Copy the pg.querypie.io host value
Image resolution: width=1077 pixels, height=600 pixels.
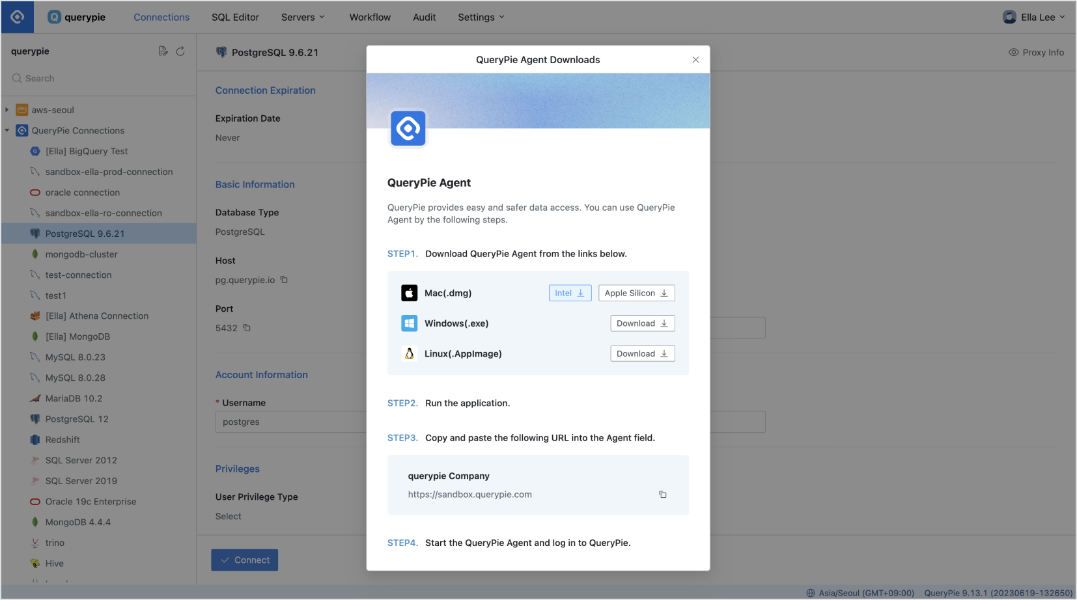(284, 280)
